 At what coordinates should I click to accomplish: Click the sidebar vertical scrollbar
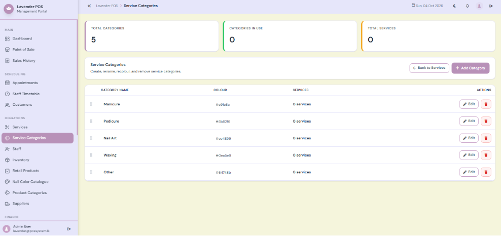pyautogui.click(x=77, y=77)
